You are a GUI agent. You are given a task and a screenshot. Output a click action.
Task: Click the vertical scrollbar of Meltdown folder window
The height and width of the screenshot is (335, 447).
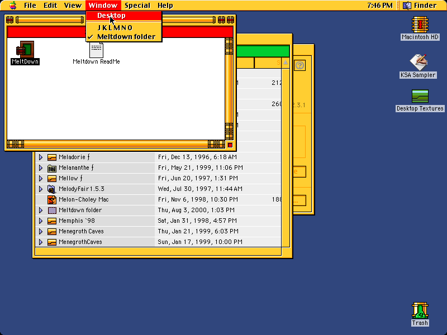tap(229, 89)
